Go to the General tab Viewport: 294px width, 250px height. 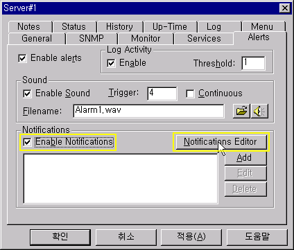pos(37,39)
